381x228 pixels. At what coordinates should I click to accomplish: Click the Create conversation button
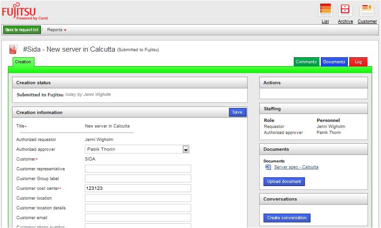pyautogui.click(x=287, y=218)
